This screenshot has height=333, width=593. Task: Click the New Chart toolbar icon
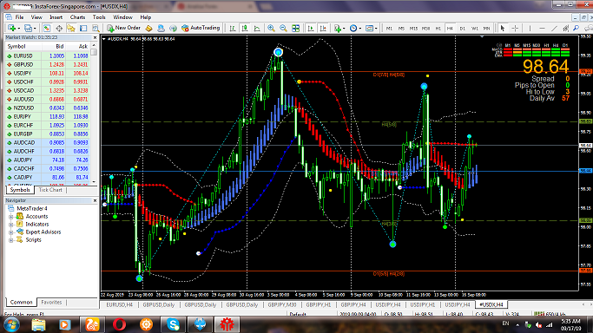(12, 28)
